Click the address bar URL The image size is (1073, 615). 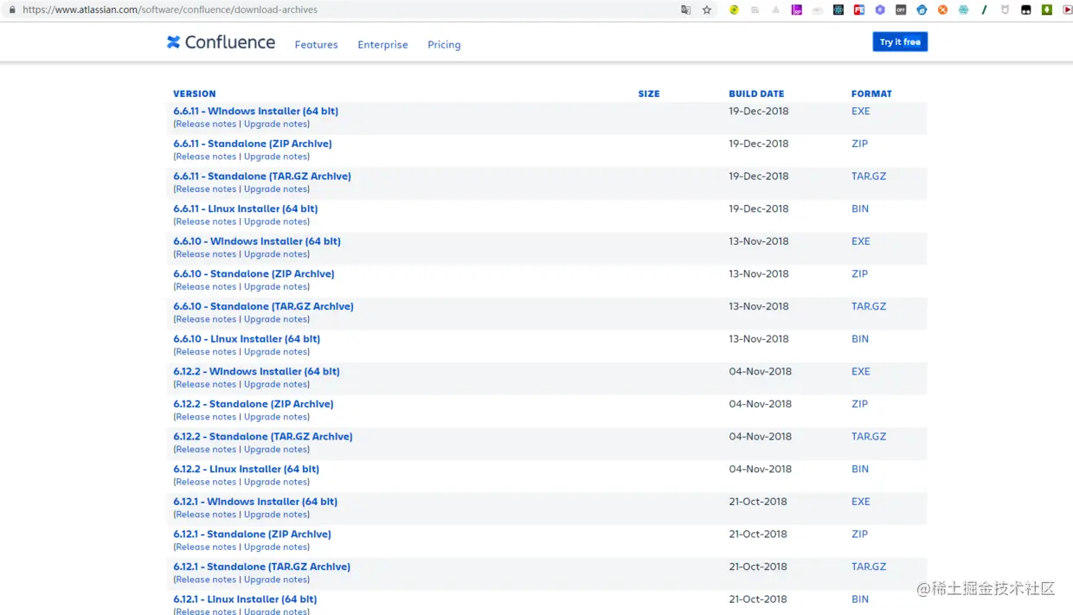[x=170, y=10]
